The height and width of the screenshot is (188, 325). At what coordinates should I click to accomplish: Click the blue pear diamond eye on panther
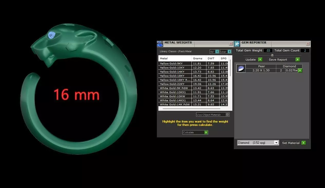click(52, 35)
